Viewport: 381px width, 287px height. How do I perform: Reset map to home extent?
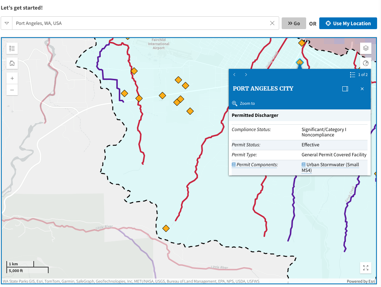click(12, 64)
